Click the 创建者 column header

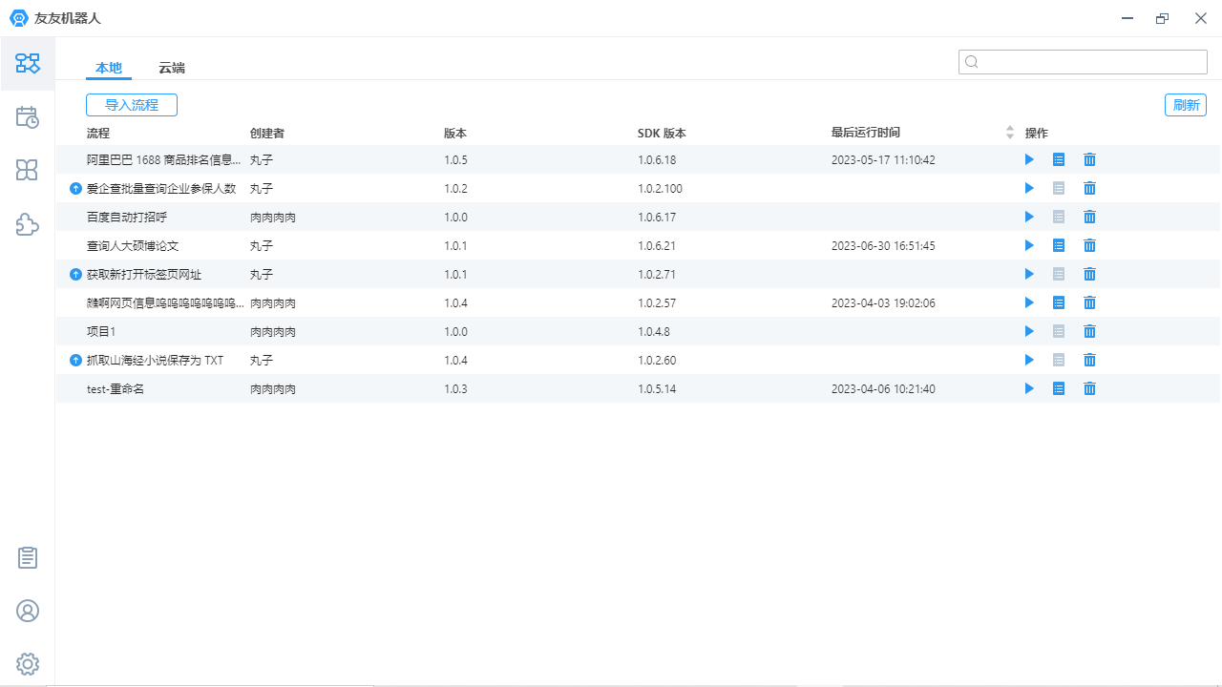(267, 133)
